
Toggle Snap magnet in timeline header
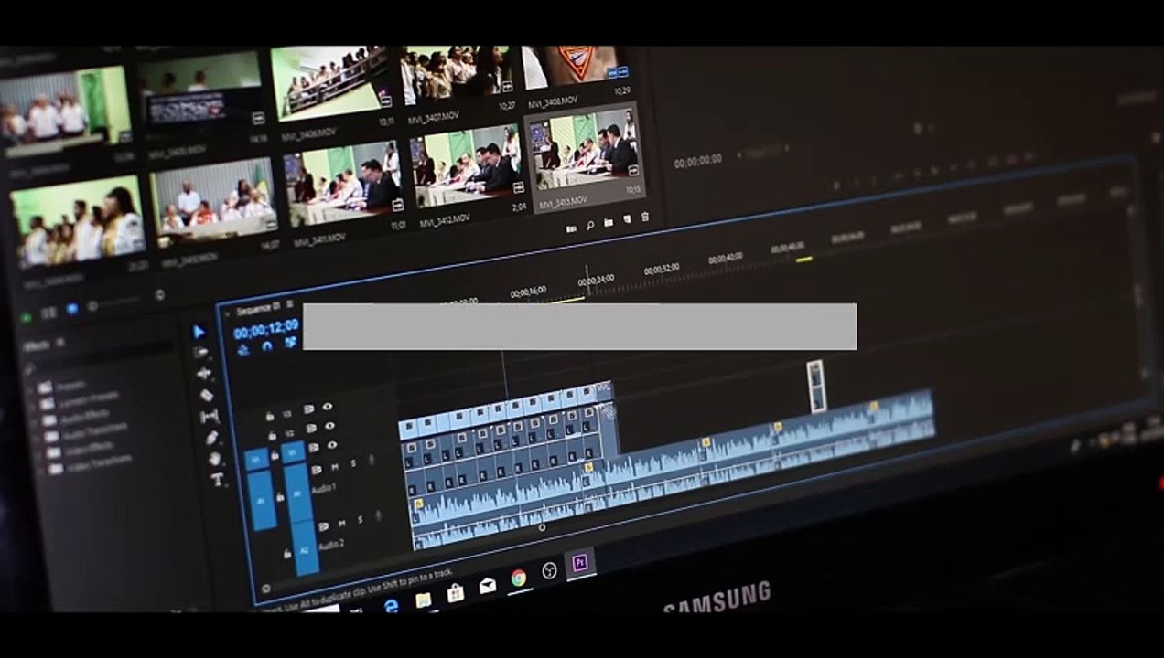[x=267, y=345]
